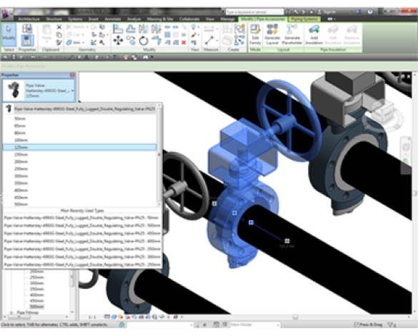The image size is (418, 336).
Task: Click the type list vertical scrollbar
Action: (x=159, y=155)
